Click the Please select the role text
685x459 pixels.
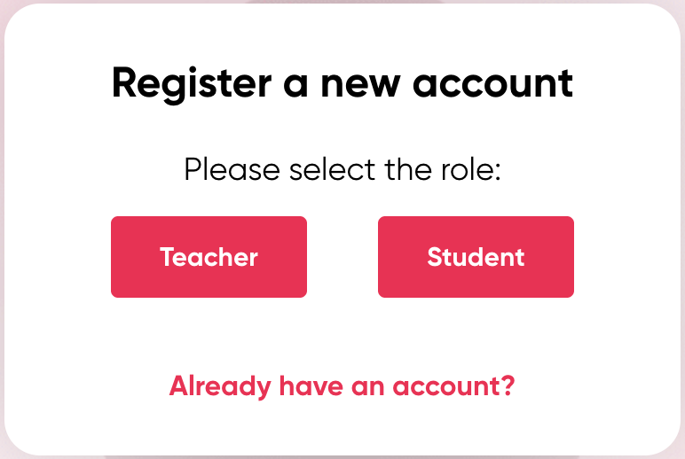coord(342,169)
